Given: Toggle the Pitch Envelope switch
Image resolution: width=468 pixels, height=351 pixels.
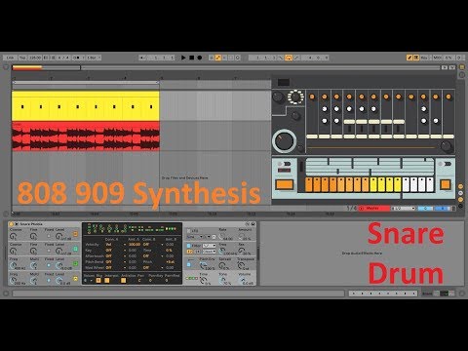Looking at the screenshot, I should click(188, 265).
